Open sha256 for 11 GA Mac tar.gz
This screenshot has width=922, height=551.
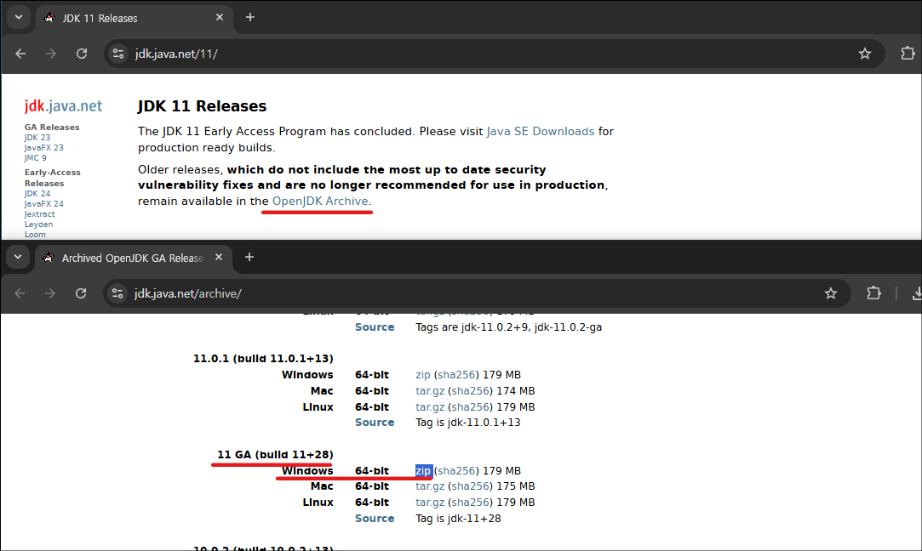471,486
